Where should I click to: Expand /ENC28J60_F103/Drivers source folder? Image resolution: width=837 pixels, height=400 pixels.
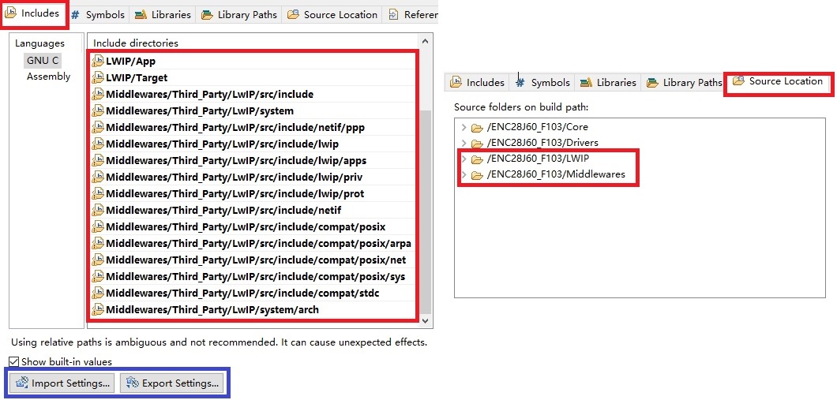click(x=464, y=143)
